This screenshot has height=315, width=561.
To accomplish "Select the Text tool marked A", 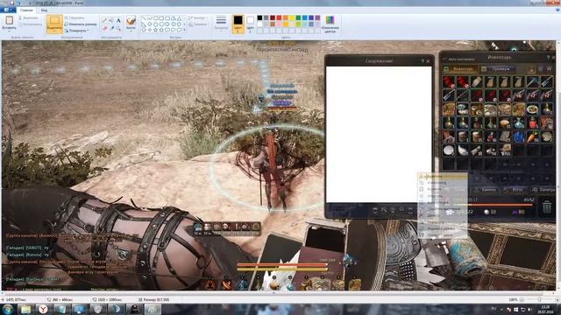I will coord(118,20).
